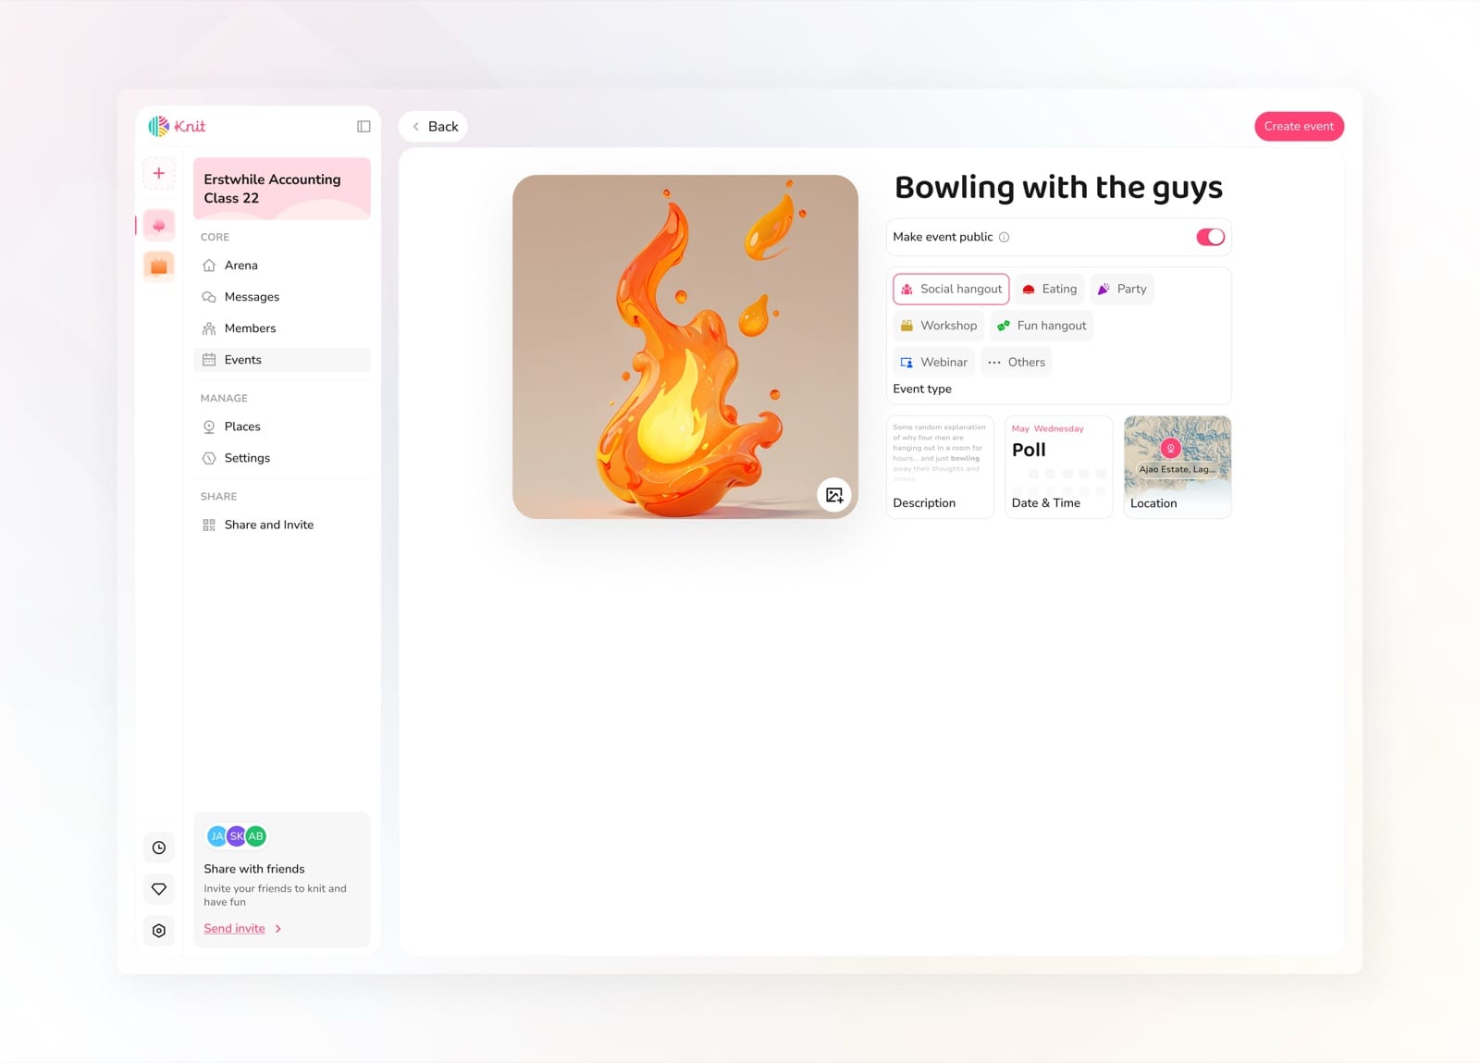This screenshot has height=1063, width=1480.
Task: Open history clock icon in rail
Action: [159, 847]
